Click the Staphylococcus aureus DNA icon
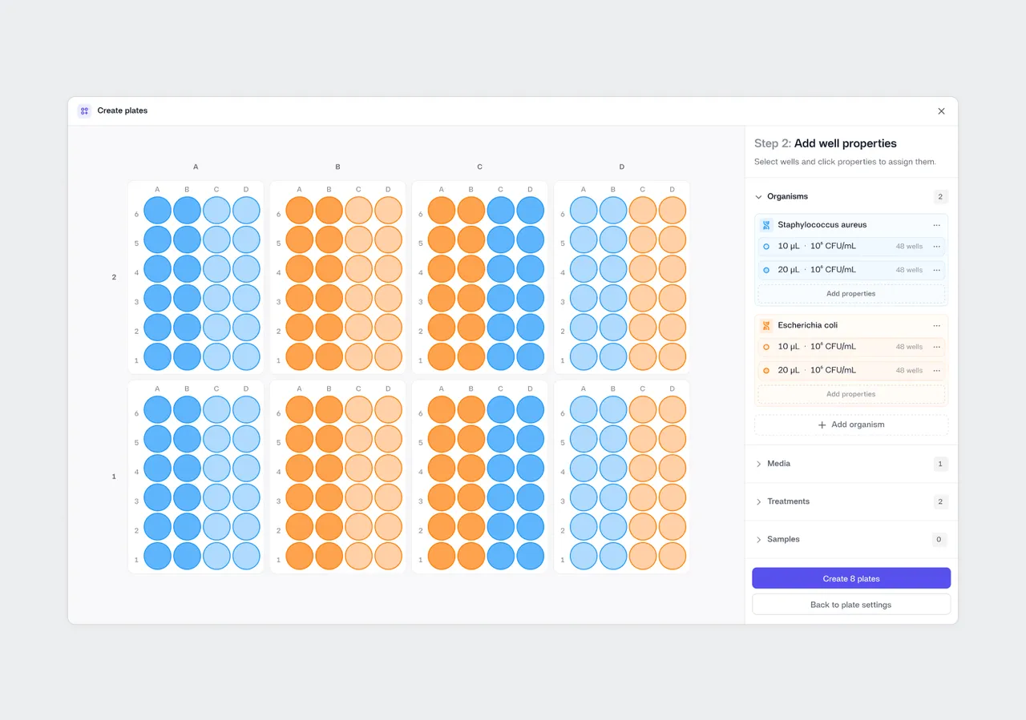This screenshot has width=1026, height=720. coord(766,225)
